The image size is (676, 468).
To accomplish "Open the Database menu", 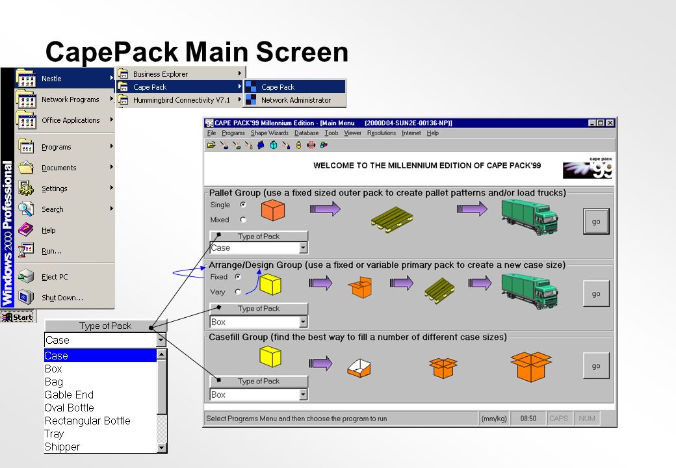I will (x=307, y=133).
